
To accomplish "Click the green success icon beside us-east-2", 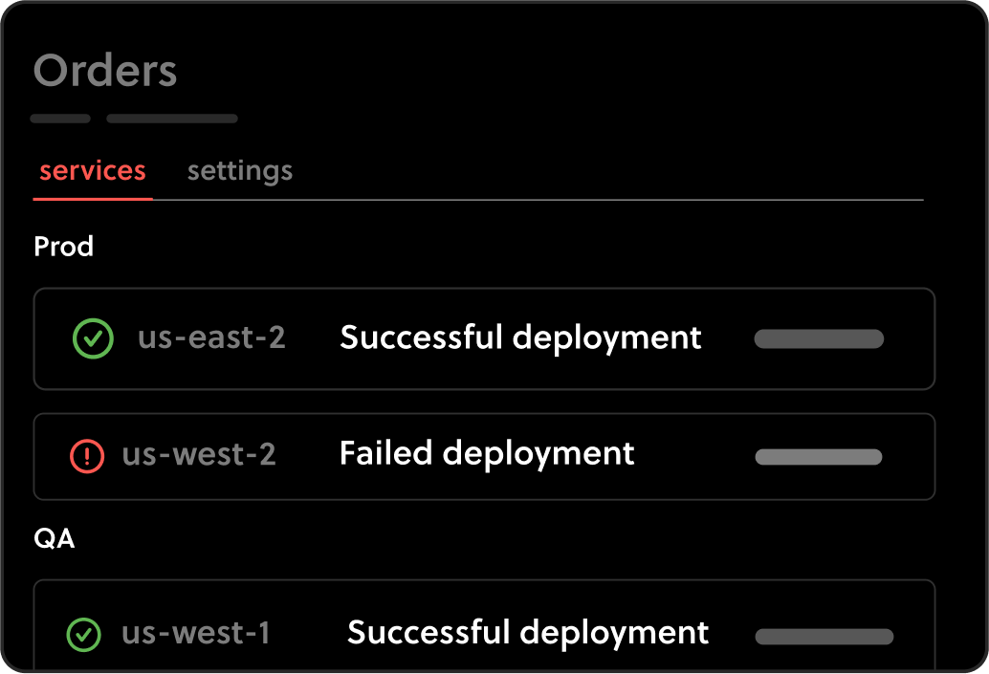I will (x=93, y=338).
